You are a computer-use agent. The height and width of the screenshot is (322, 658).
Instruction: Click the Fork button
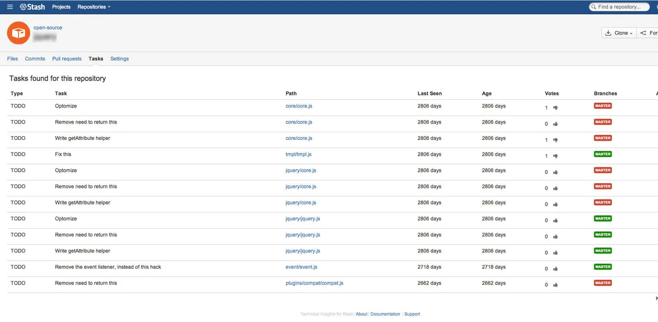[648, 33]
